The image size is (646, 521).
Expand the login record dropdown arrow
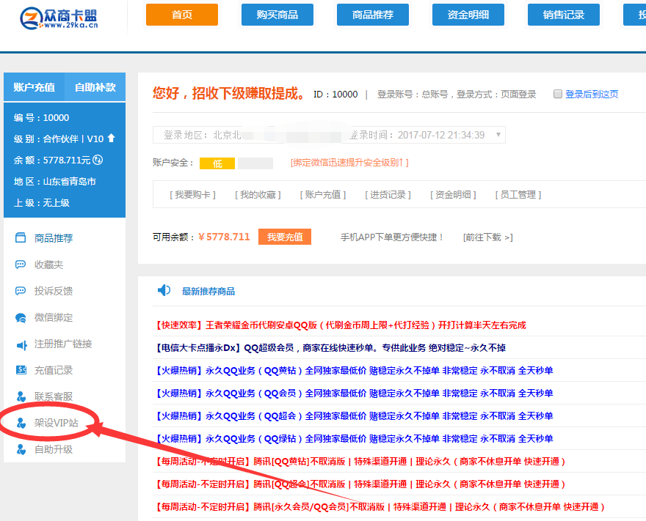498,135
